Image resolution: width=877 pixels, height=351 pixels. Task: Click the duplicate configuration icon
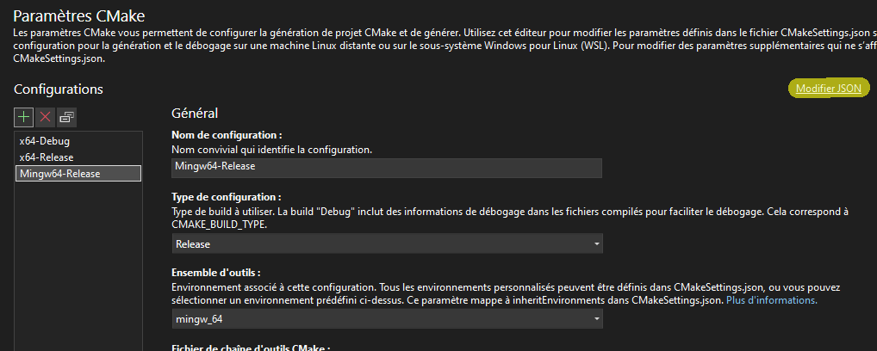click(x=67, y=116)
